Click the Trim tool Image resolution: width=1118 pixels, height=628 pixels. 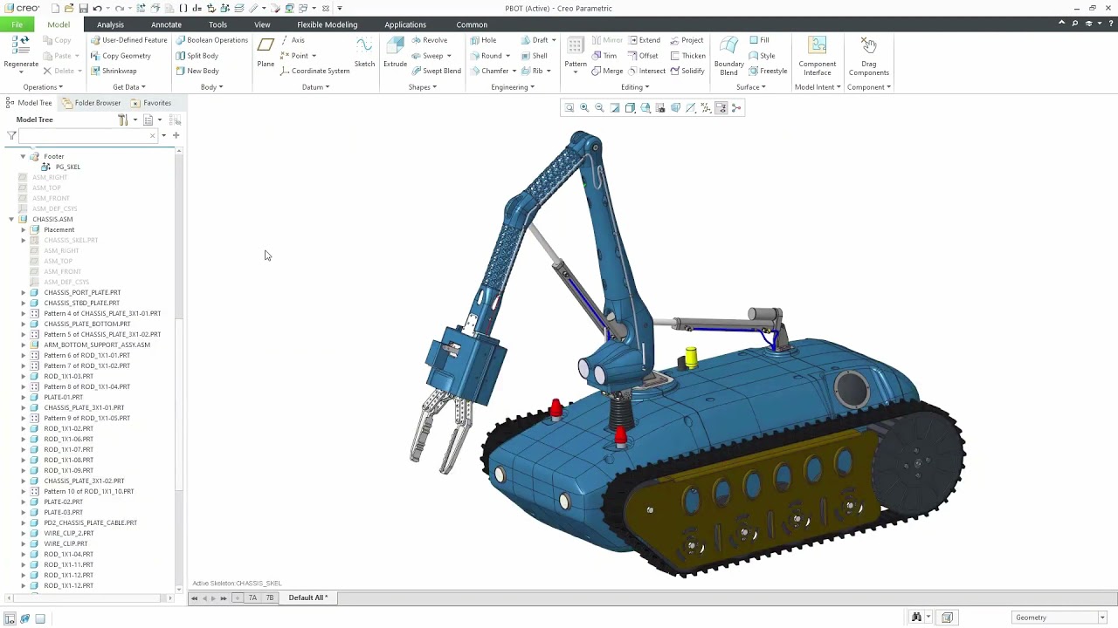[x=604, y=56]
